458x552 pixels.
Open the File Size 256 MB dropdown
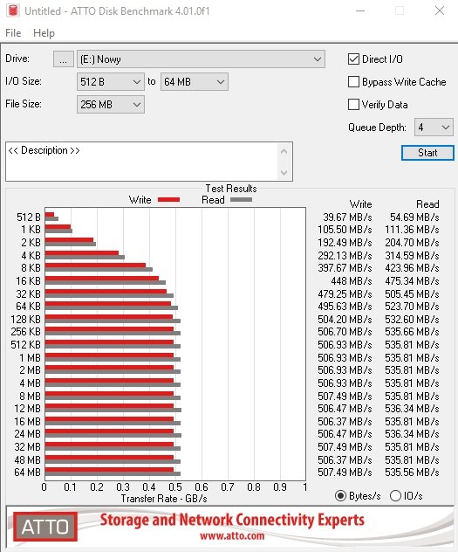(x=111, y=105)
